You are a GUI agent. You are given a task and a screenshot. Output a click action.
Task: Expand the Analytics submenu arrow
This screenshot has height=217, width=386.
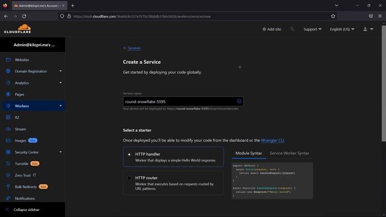click(60, 83)
